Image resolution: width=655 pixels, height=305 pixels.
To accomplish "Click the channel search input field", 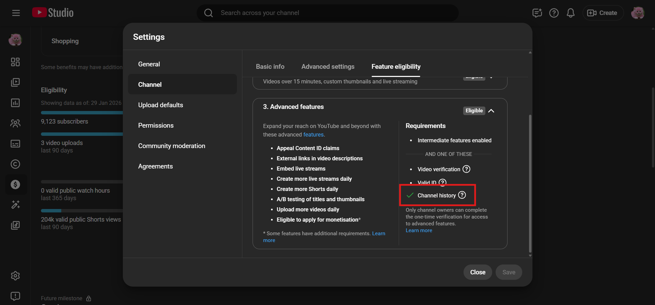I will click(328, 13).
